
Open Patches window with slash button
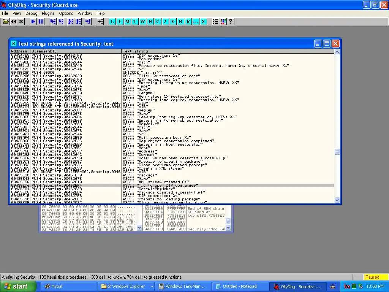click(x=165, y=22)
